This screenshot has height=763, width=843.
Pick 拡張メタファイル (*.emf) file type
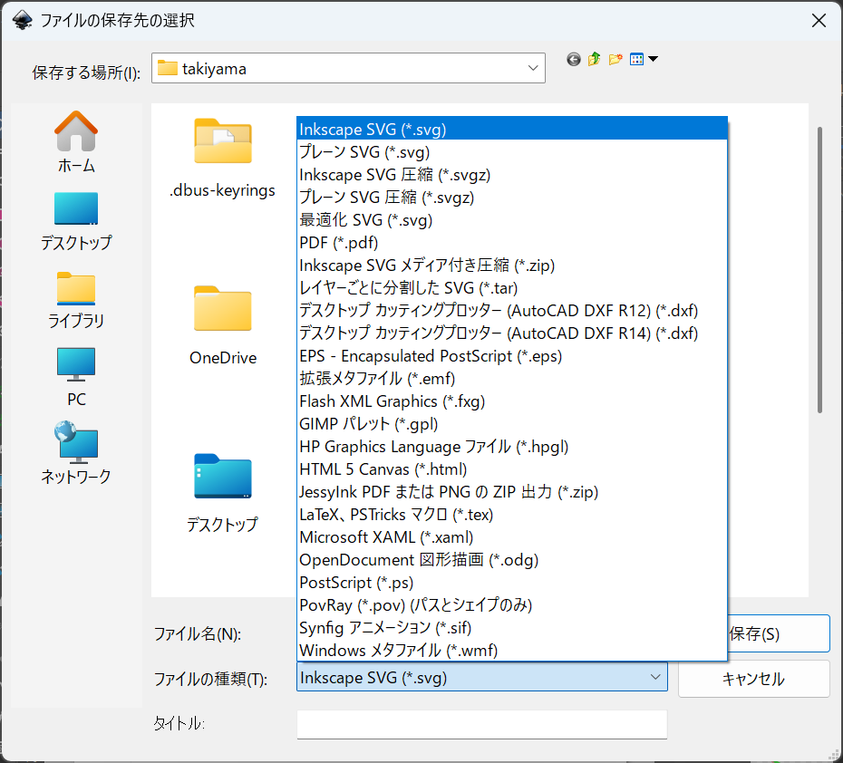(x=377, y=379)
